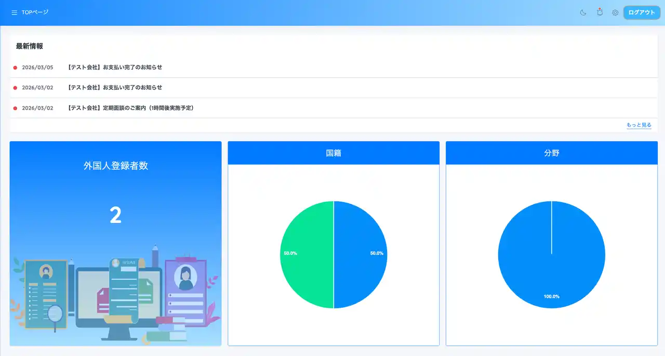Open the notifications bell

(600, 12)
